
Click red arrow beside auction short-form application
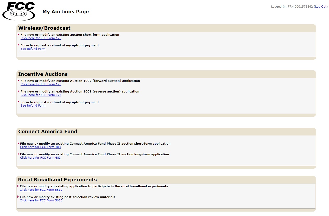pyautogui.click(x=18, y=34)
